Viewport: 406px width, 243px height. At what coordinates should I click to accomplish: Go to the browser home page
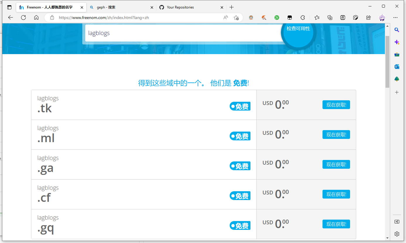(x=36, y=18)
